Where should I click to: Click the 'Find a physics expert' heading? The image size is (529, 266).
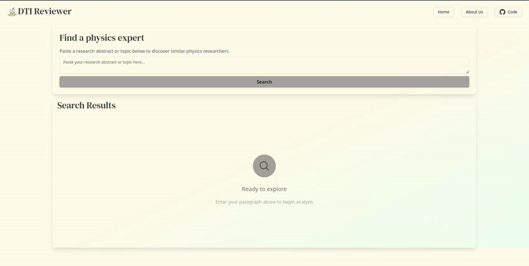[102, 38]
